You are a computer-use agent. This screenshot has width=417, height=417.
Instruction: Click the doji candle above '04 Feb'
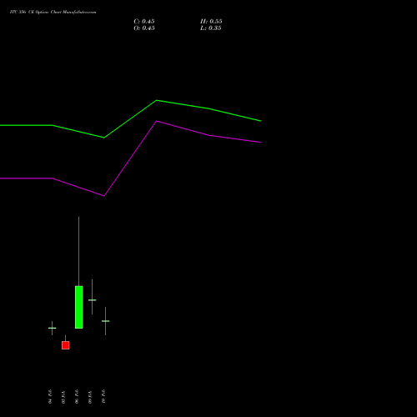53,328
